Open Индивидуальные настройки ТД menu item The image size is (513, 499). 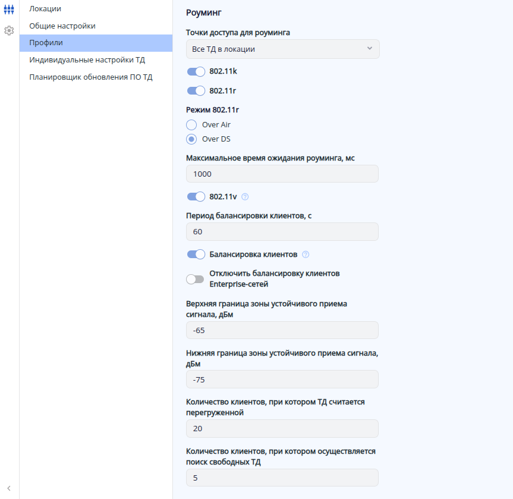click(87, 60)
